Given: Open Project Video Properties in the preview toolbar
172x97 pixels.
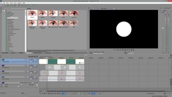Looking at the screenshot, I should pos(91,8).
